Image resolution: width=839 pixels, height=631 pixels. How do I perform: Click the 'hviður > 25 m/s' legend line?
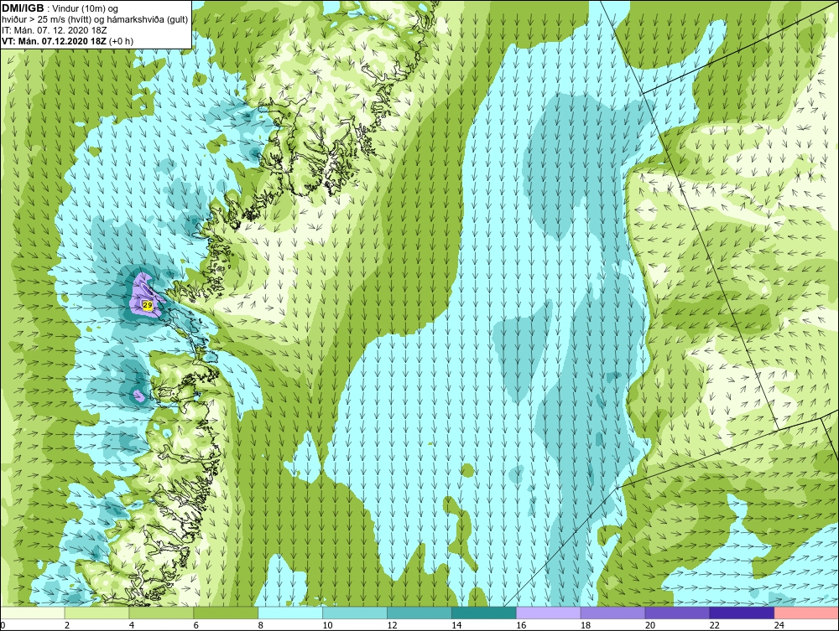coord(95,19)
